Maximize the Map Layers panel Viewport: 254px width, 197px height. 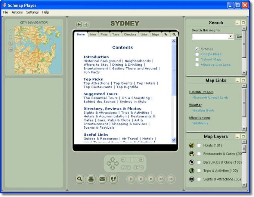(243, 136)
